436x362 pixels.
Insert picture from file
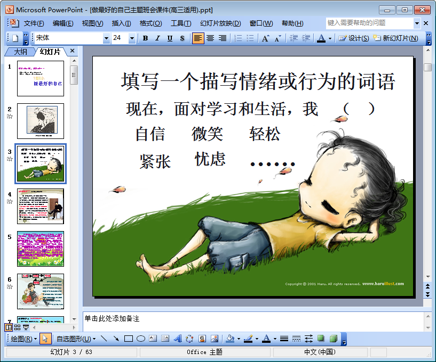pyautogui.click(x=215, y=339)
